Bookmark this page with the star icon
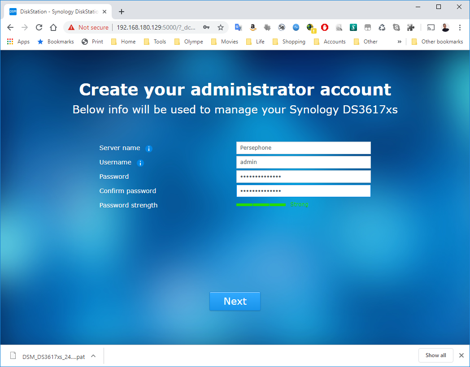The width and height of the screenshot is (470, 367). tap(221, 28)
